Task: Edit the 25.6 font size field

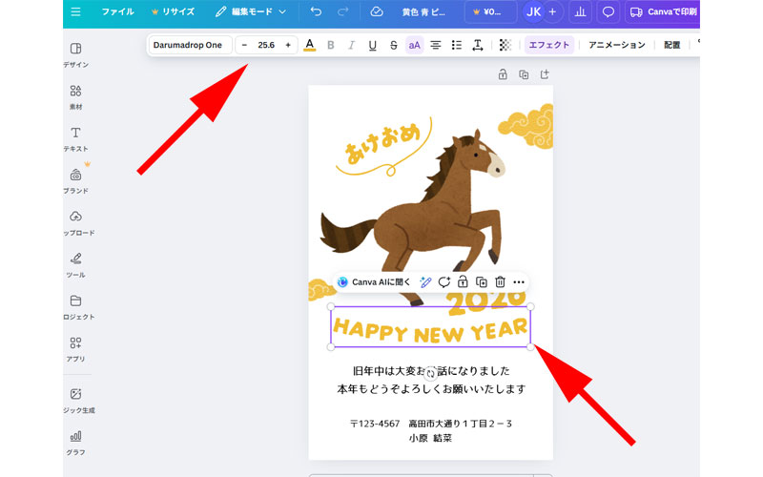Action: (266, 45)
